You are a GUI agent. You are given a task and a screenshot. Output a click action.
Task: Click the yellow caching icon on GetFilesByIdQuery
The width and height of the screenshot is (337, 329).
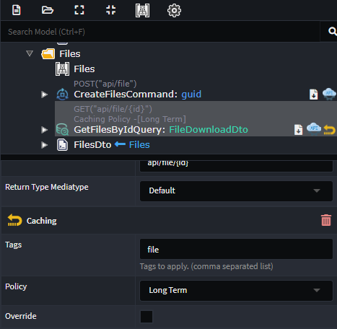[330, 130]
